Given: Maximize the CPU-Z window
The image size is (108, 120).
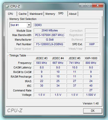Looking at the screenshot, I should (89, 6).
